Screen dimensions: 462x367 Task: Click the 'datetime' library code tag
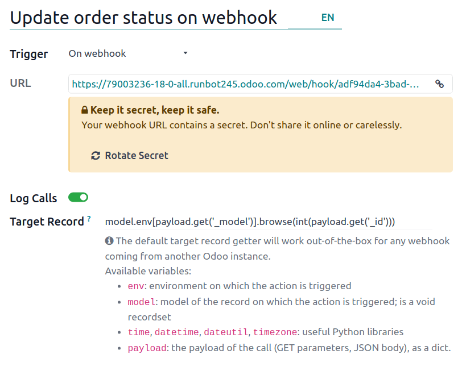177,332
